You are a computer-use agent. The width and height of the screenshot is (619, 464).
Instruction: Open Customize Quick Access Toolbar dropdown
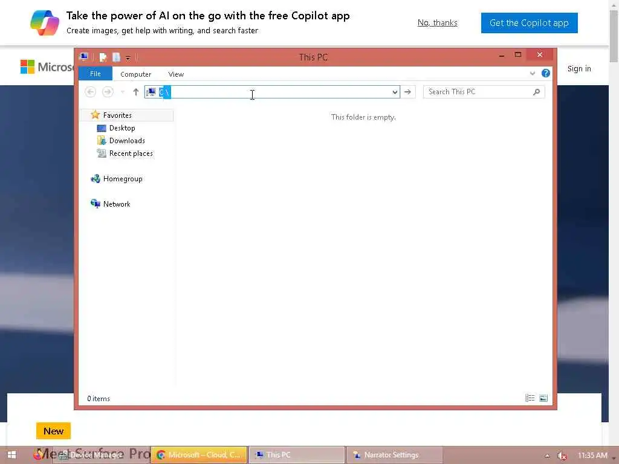pos(128,58)
